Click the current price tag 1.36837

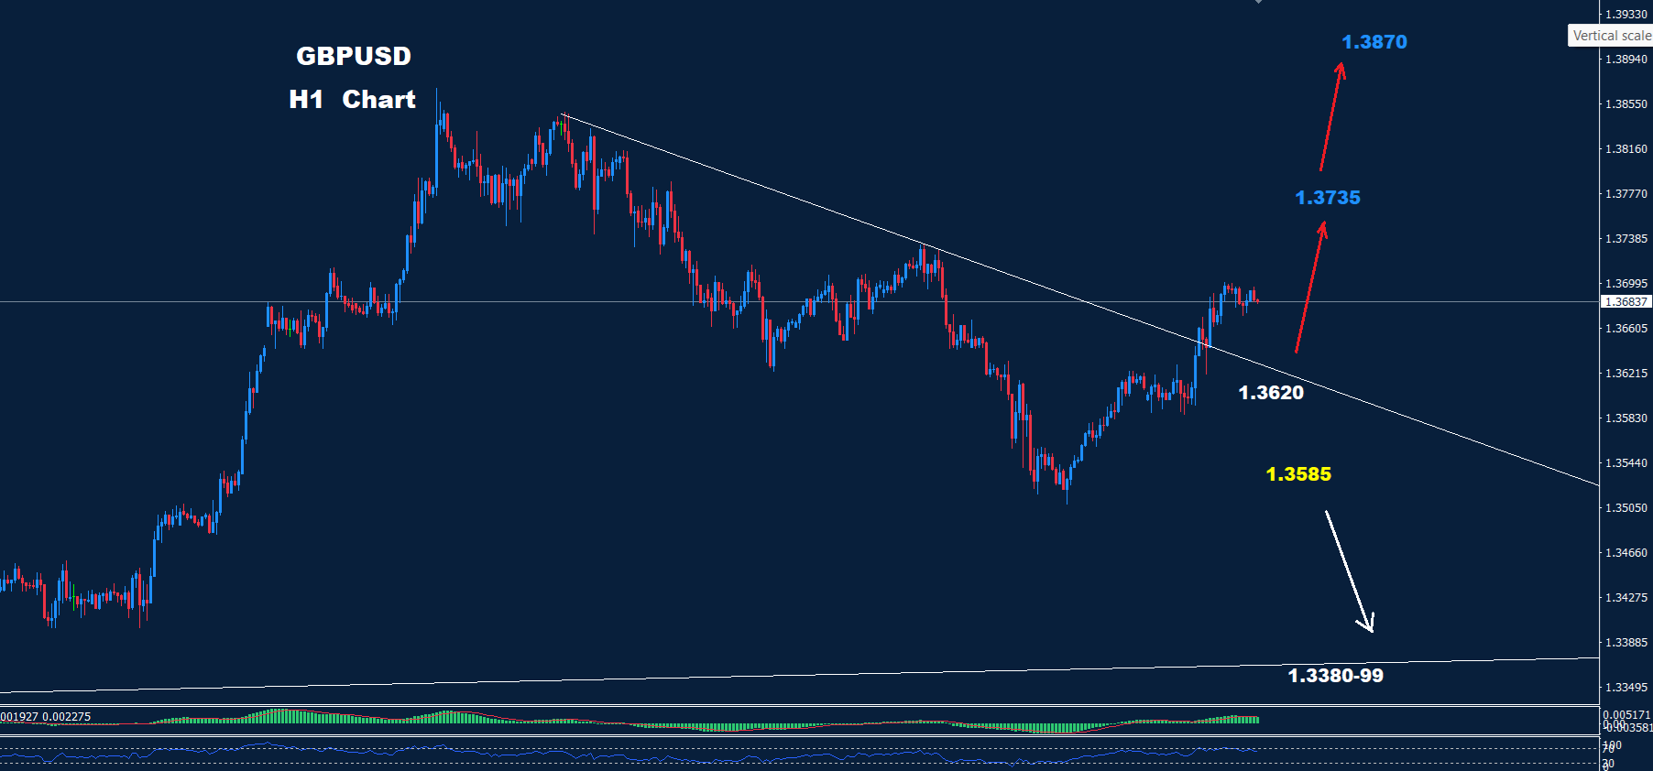[x=1626, y=301]
